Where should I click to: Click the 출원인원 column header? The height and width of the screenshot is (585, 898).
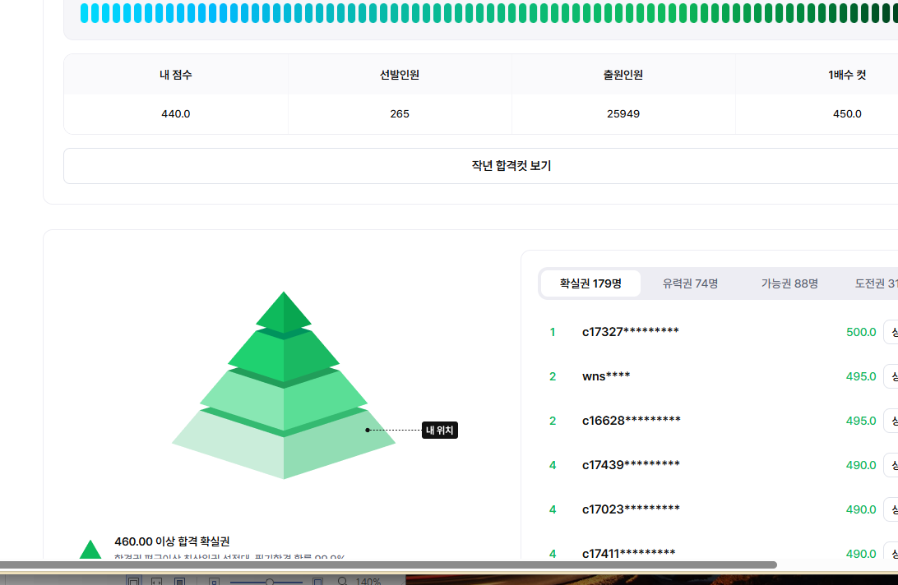coord(623,75)
